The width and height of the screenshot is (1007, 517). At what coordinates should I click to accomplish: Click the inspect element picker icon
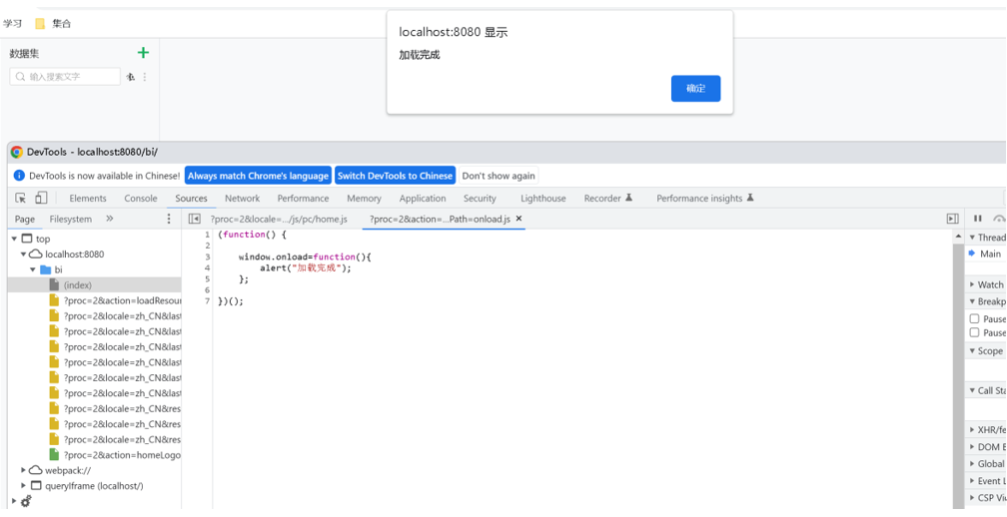(21, 199)
